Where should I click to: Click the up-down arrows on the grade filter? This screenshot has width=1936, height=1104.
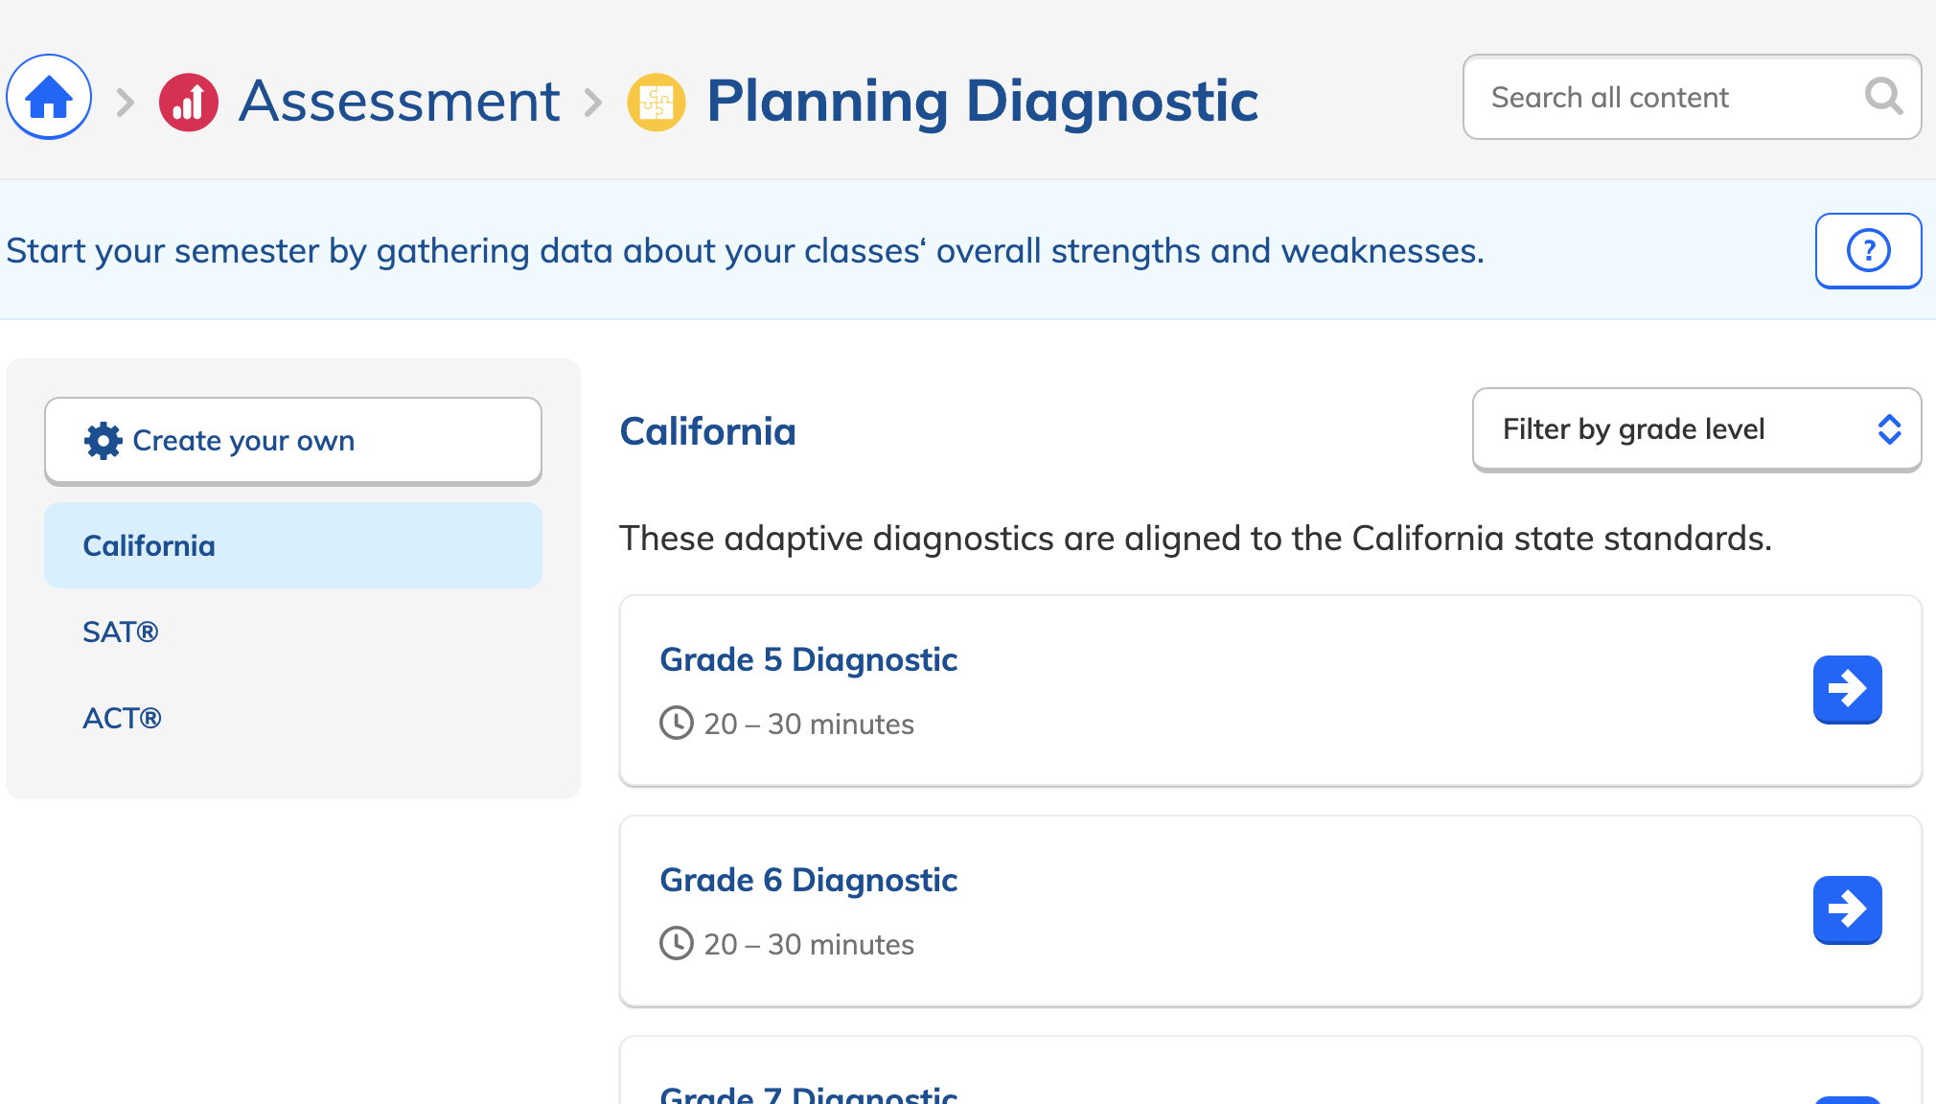click(x=1889, y=429)
